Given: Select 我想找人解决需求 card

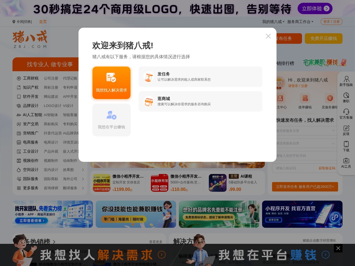Looking at the screenshot, I should click(111, 83).
